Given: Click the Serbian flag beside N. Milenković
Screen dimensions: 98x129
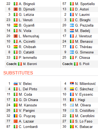Looking at the screenshot, I should (x=72, y=84).
